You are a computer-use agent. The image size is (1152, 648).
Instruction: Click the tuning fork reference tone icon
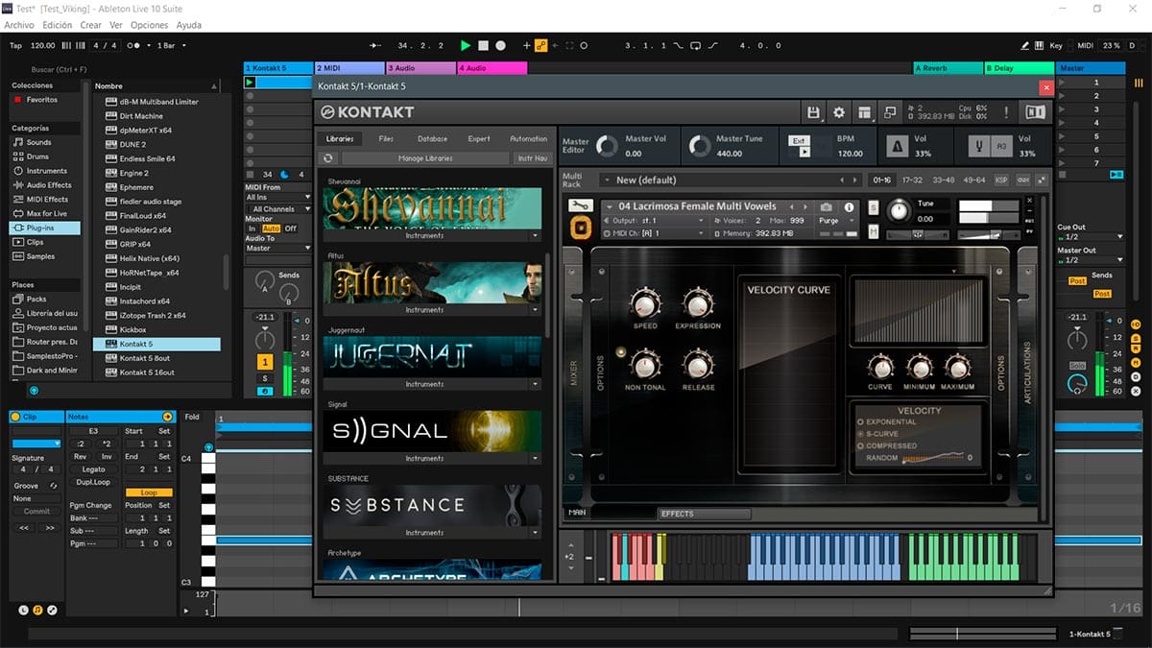click(981, 146)
